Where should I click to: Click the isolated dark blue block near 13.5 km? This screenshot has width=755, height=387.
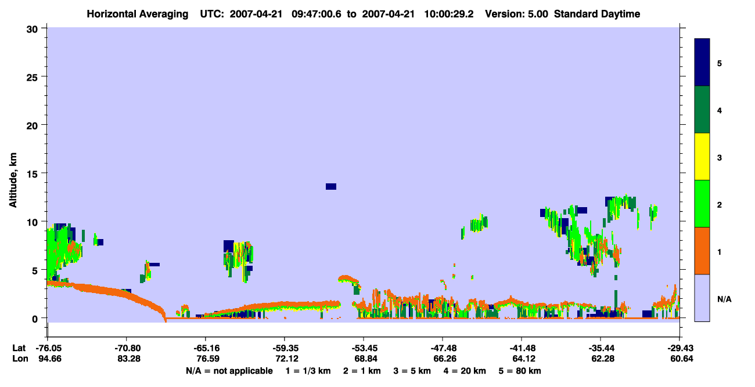(331, 186)
